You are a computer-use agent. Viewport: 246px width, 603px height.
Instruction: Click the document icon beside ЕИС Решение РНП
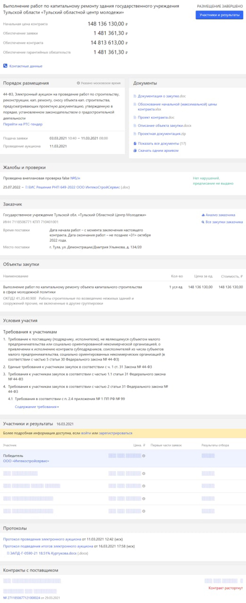(x=27, y=187)
